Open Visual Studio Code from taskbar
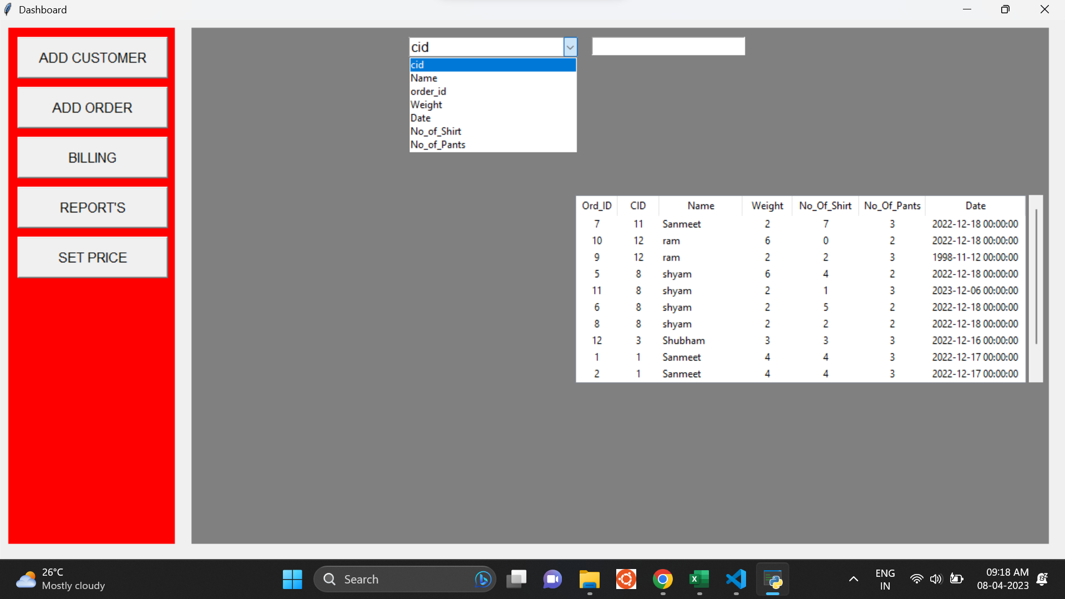This screenshot has width=1065, height=599. click(736, 580)
